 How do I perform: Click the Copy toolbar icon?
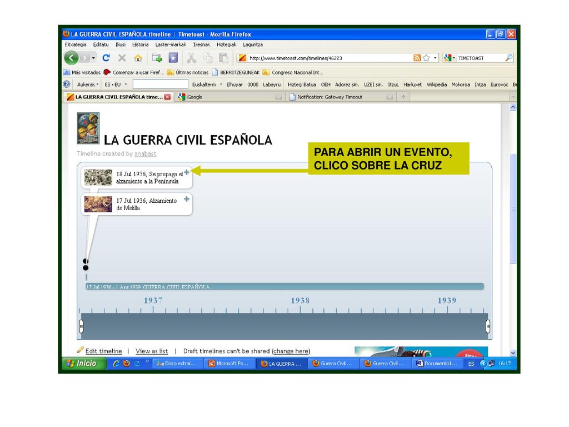tap(208, 58)
